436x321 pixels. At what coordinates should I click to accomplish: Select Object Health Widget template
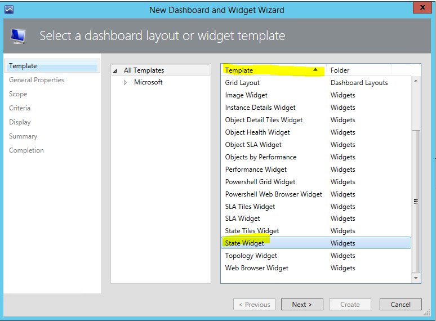pyautogui.click(x=316, y=132)
